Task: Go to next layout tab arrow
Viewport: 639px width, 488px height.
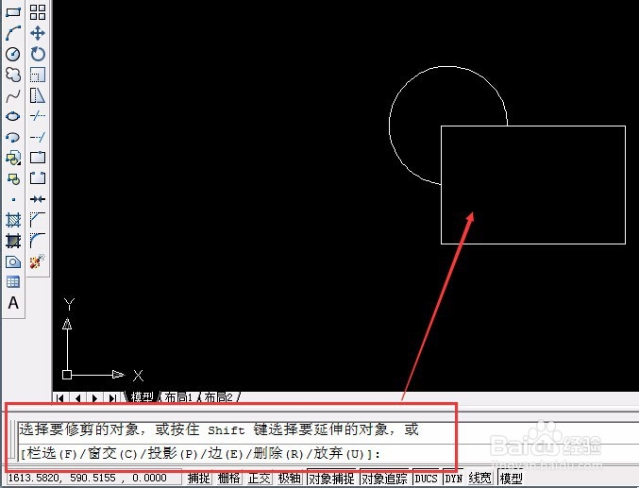Action: [95, 398]
